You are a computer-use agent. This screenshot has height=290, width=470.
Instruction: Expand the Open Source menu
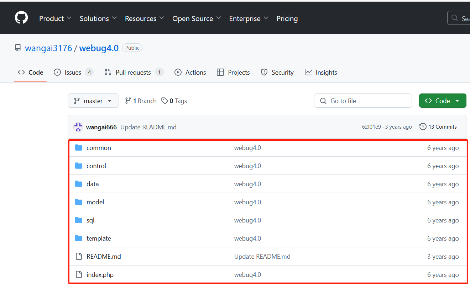click(197, 18)
